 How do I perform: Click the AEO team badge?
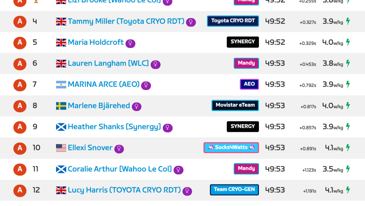coord(249,84)
